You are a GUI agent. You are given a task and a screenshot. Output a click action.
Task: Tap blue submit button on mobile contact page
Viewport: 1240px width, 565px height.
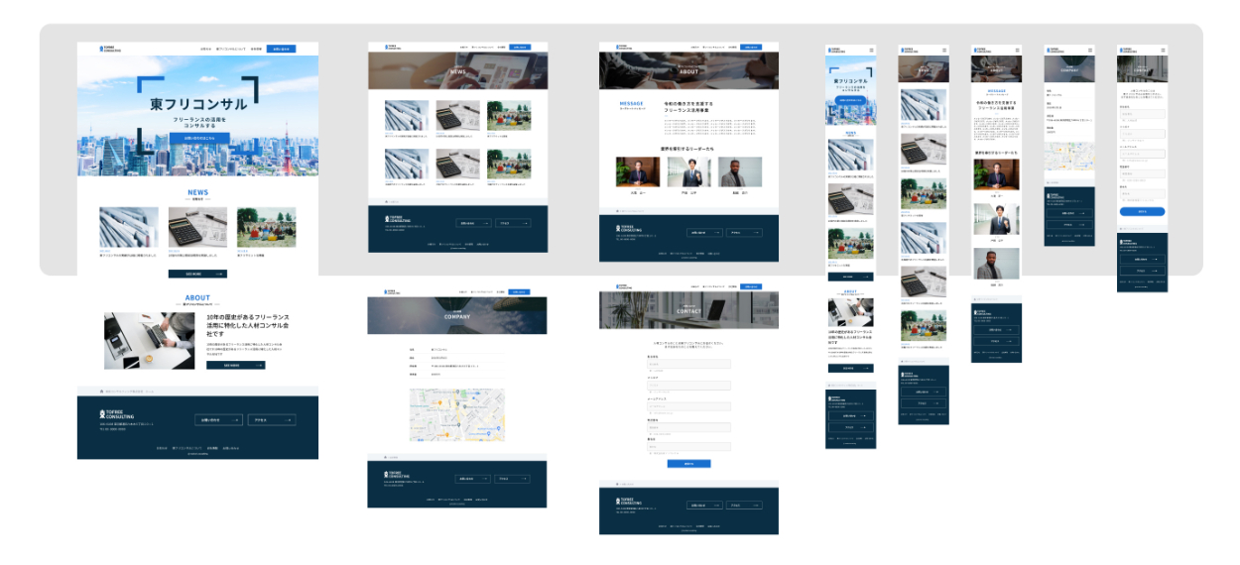(x=1142, y=211)
